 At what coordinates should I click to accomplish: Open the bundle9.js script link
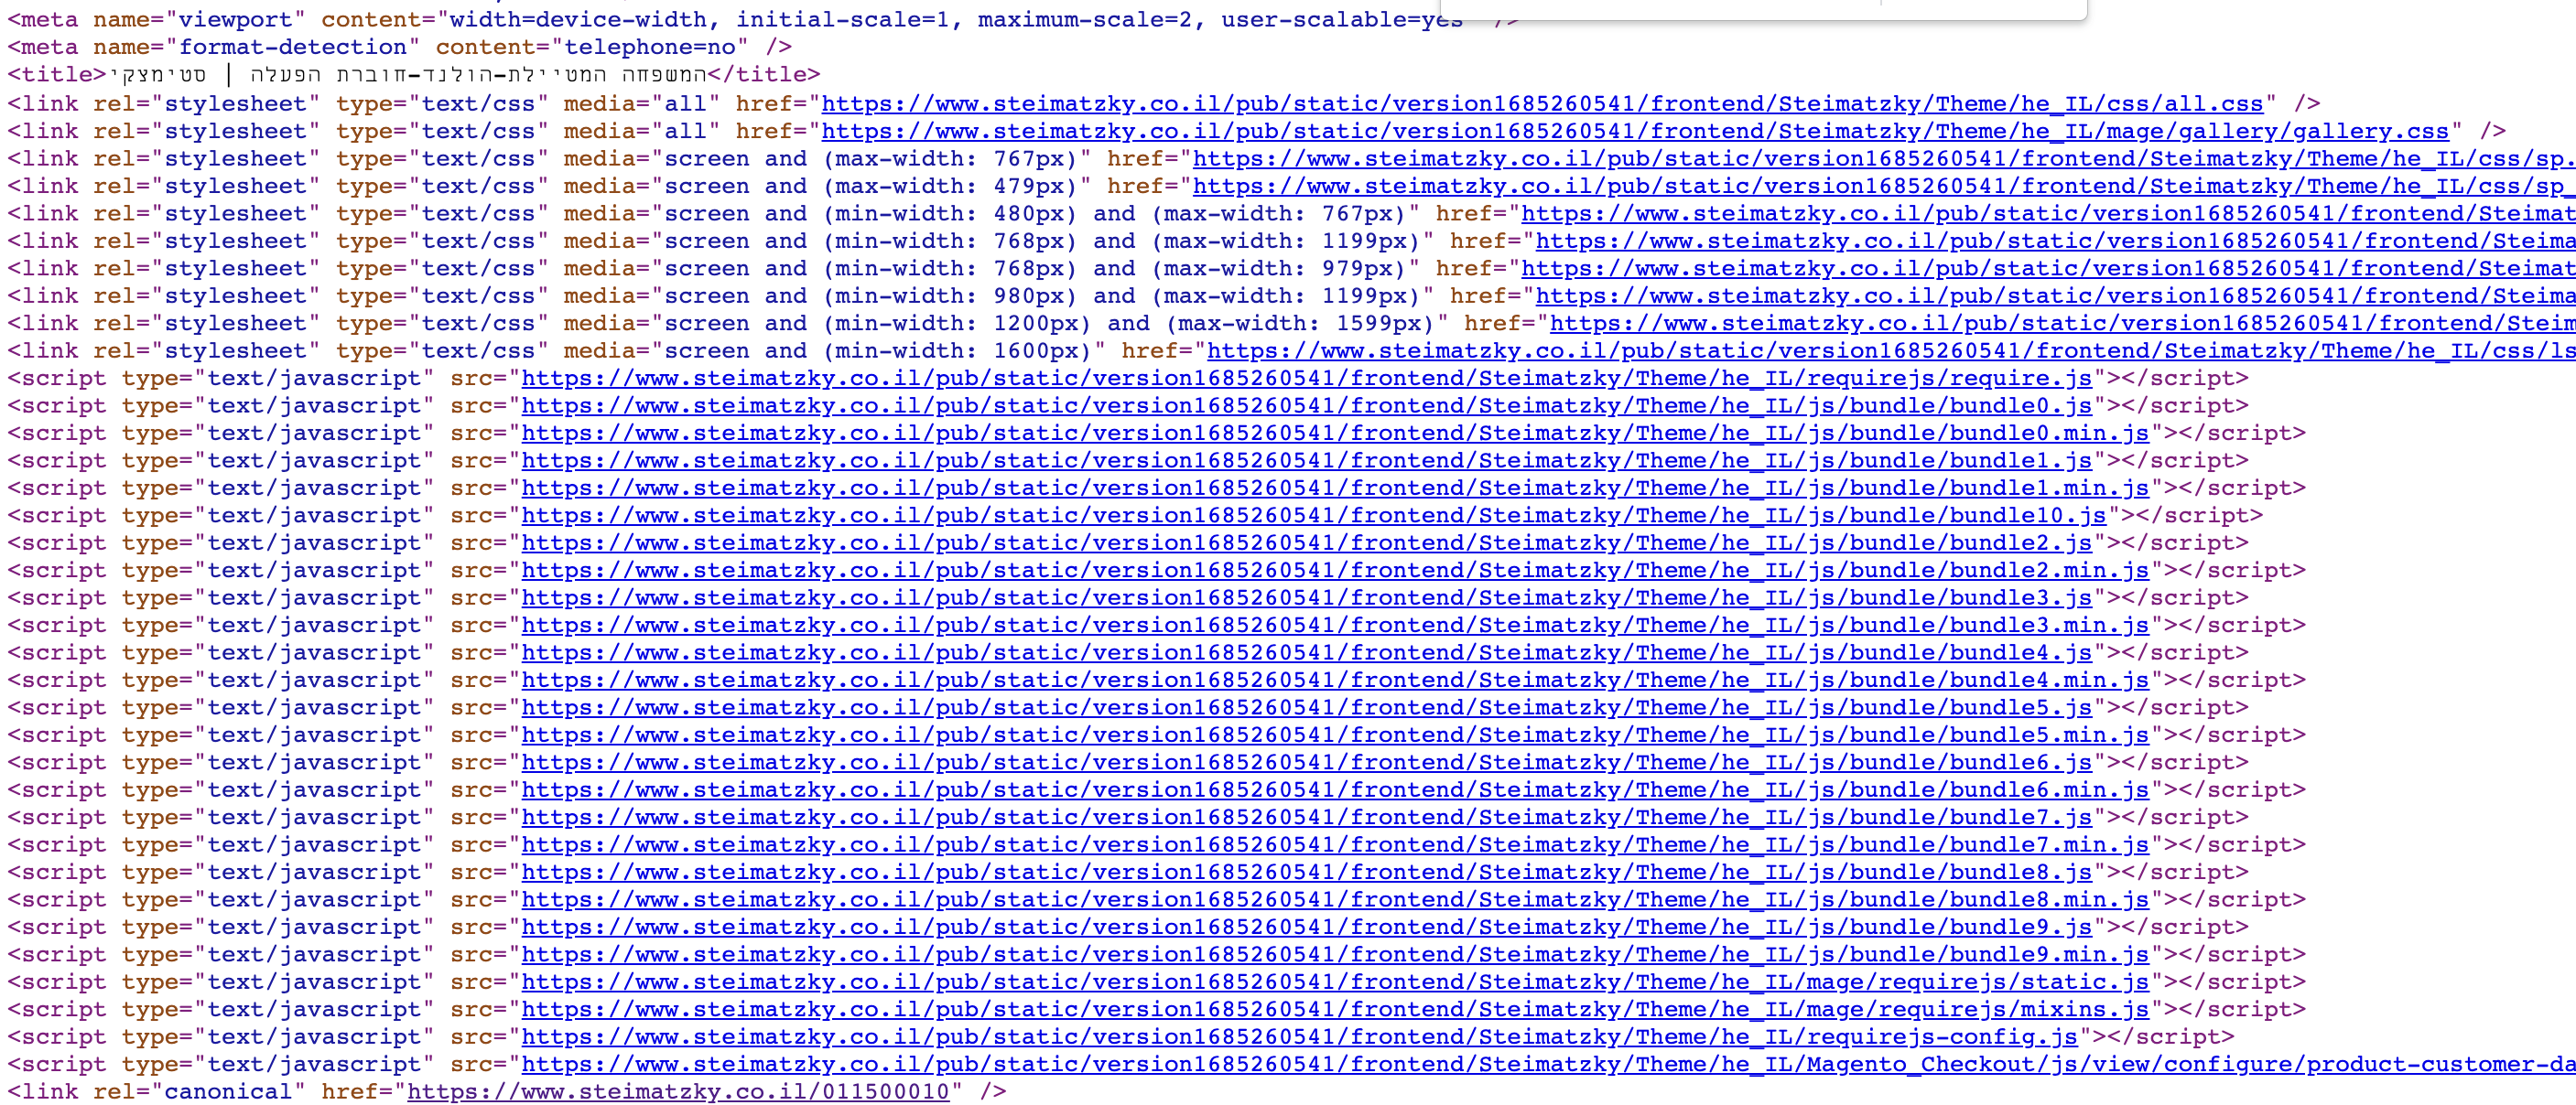pos(1306,928)
